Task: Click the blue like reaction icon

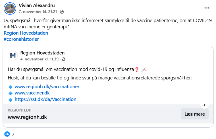Action: click(7, 134)
